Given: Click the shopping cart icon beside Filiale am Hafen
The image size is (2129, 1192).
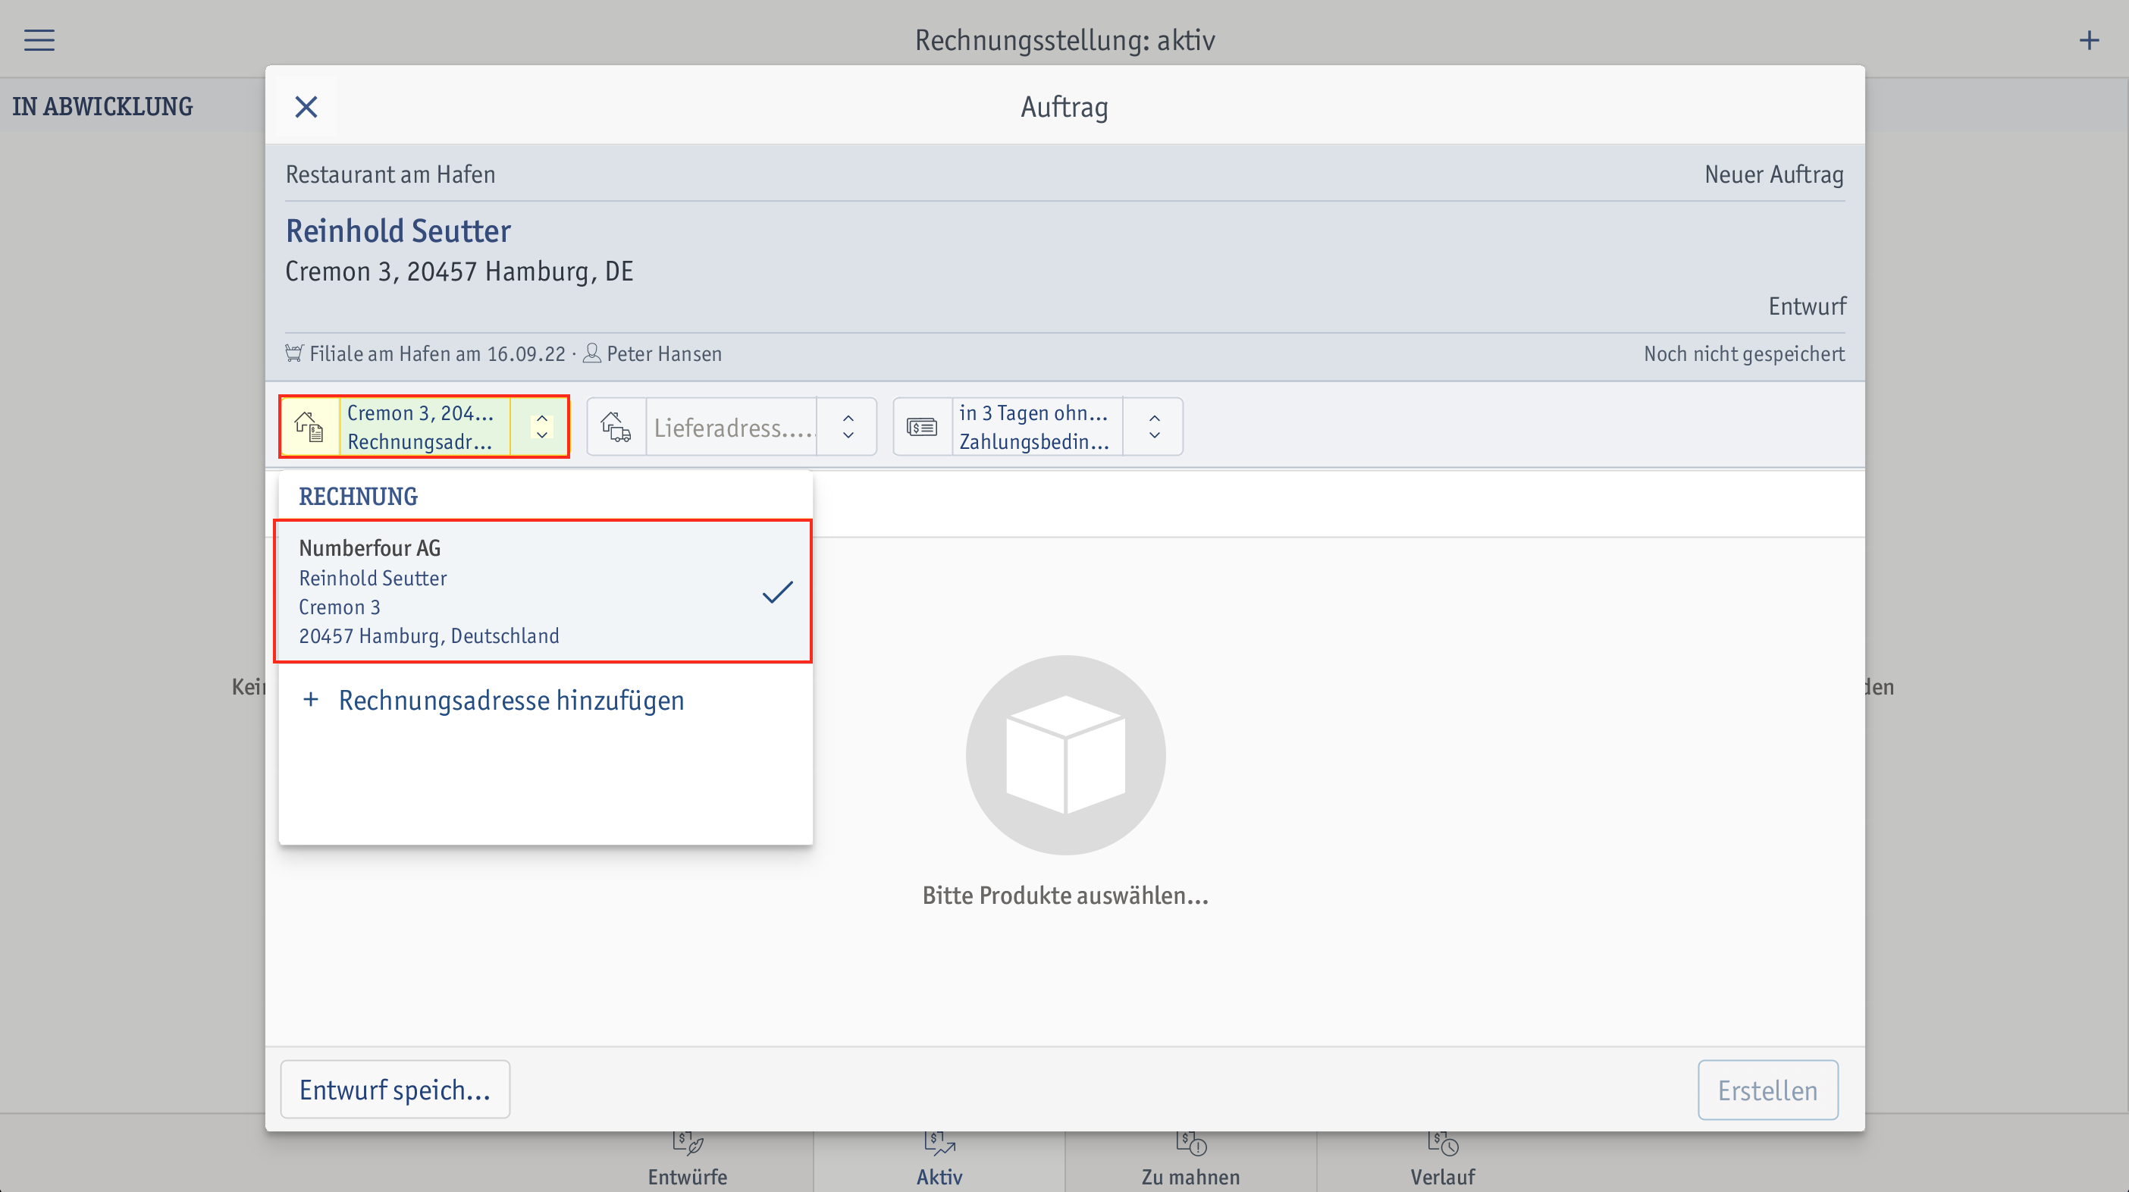Looking at the screenshot, I should coord(294,353).
